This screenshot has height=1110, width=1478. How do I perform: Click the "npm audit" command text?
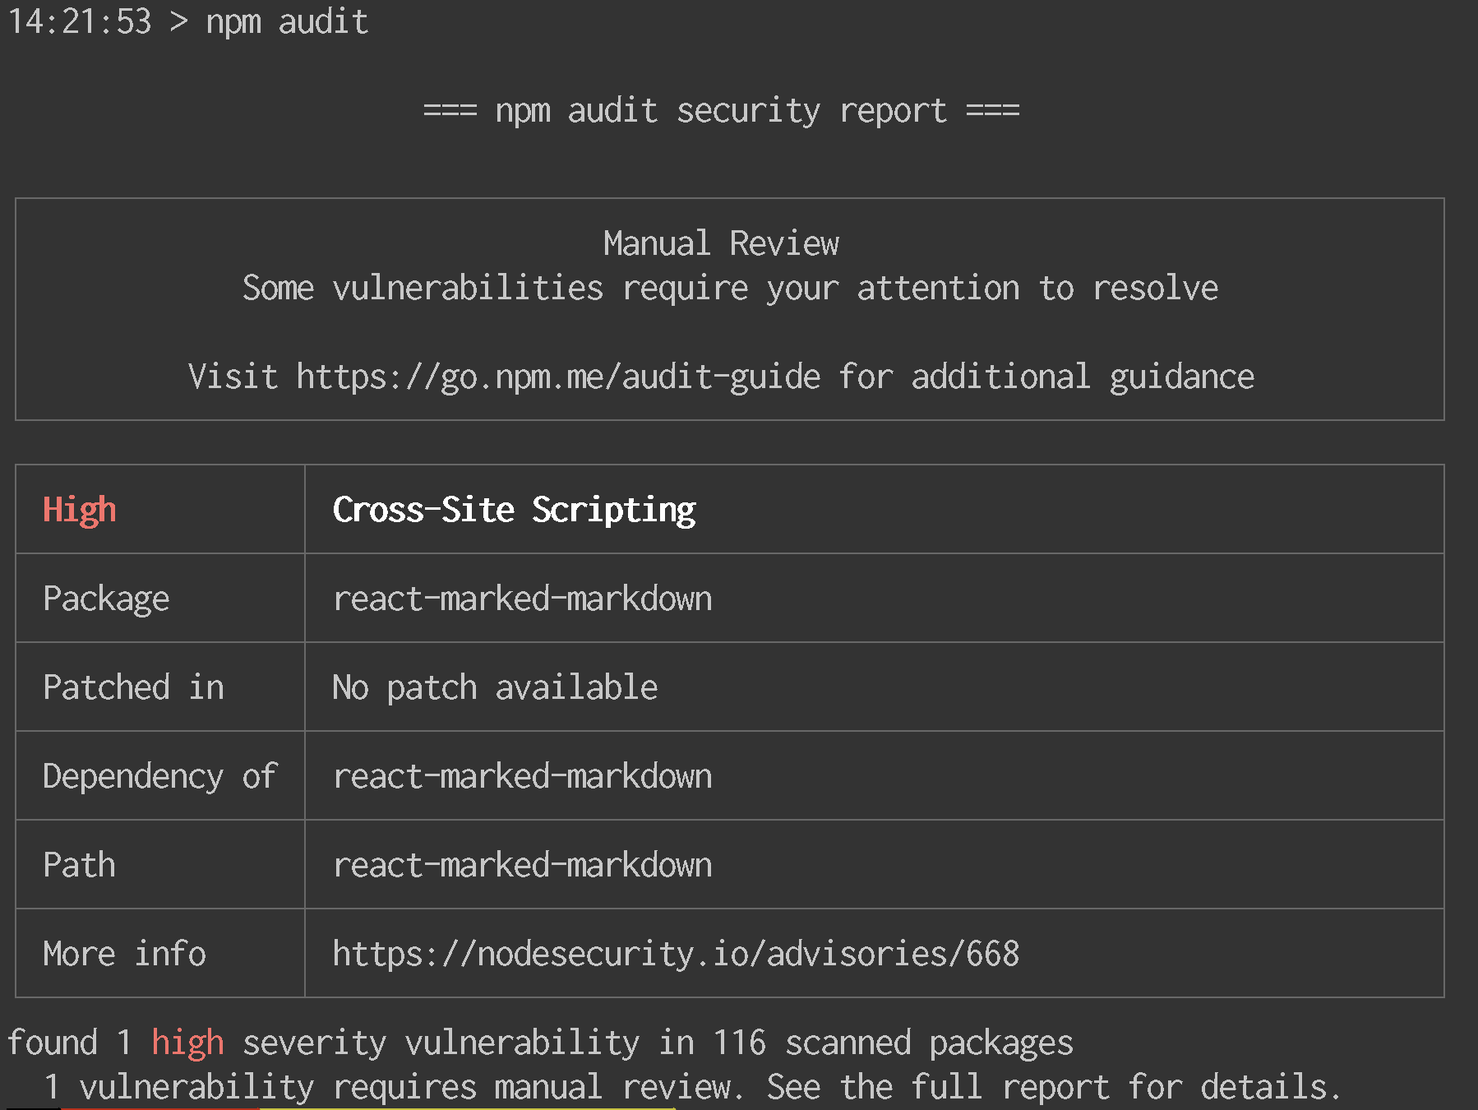(286, 21)
